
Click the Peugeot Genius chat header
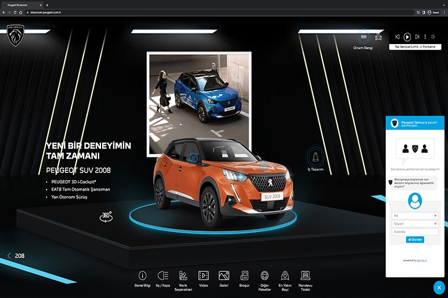coord(415,123)
